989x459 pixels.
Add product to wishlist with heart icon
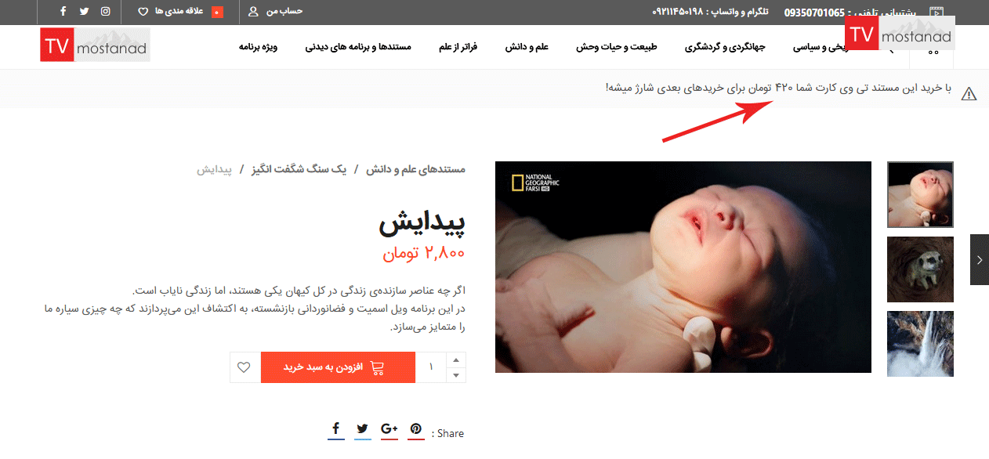[245, 367]
